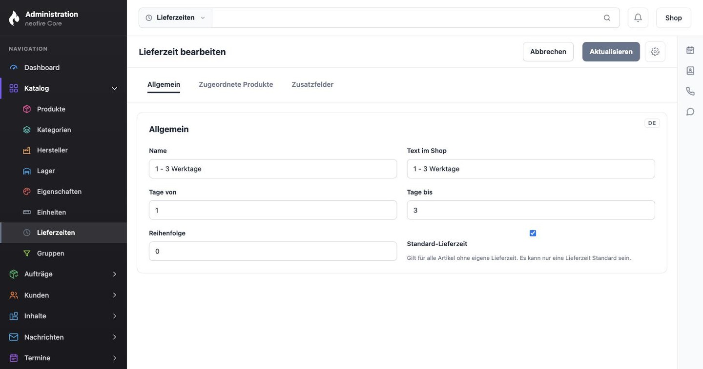
Task: Switch to Zugeordnete Produkte tab
Action: click(236, 84)
